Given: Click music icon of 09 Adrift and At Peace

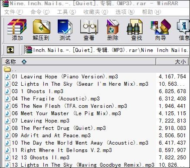Looking at the screenshot, I should point(7,136).
